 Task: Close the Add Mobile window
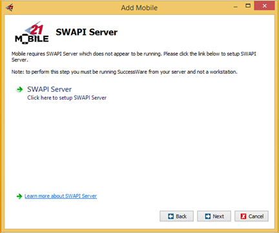[265, 6]
